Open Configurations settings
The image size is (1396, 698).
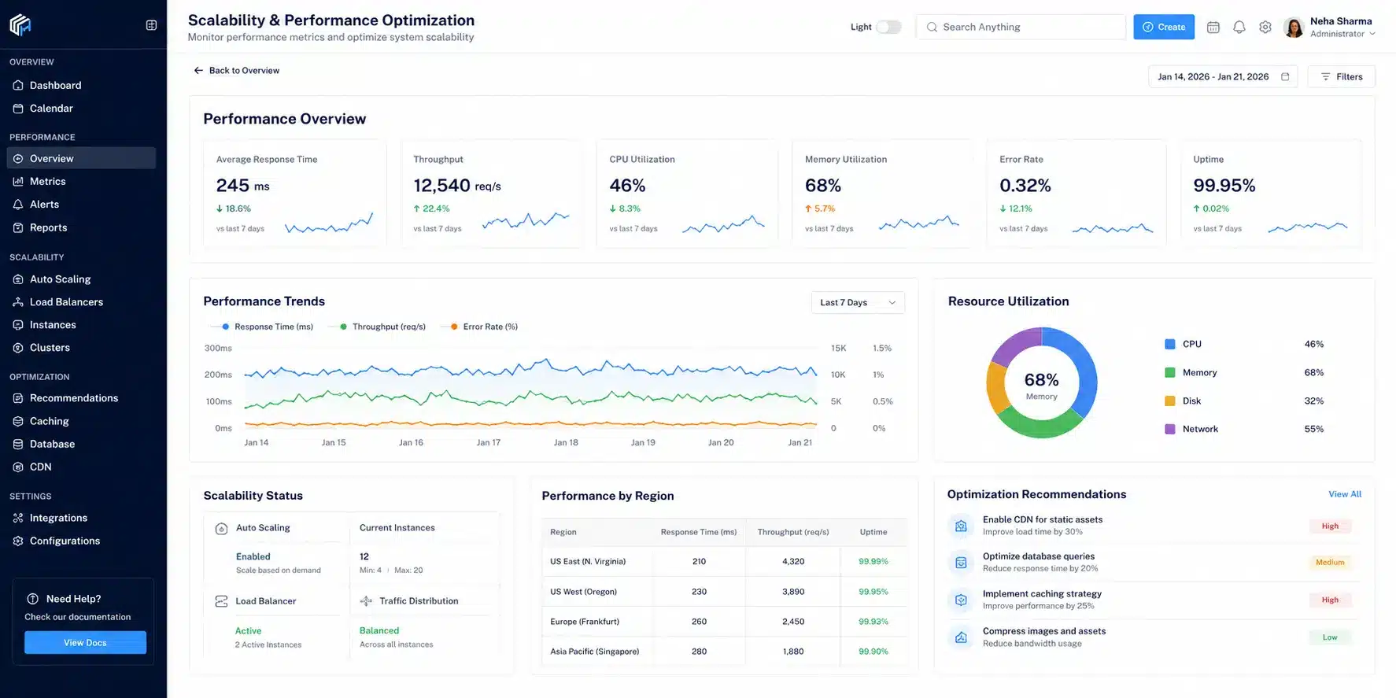pyautogui.click(x=81, y=541)
